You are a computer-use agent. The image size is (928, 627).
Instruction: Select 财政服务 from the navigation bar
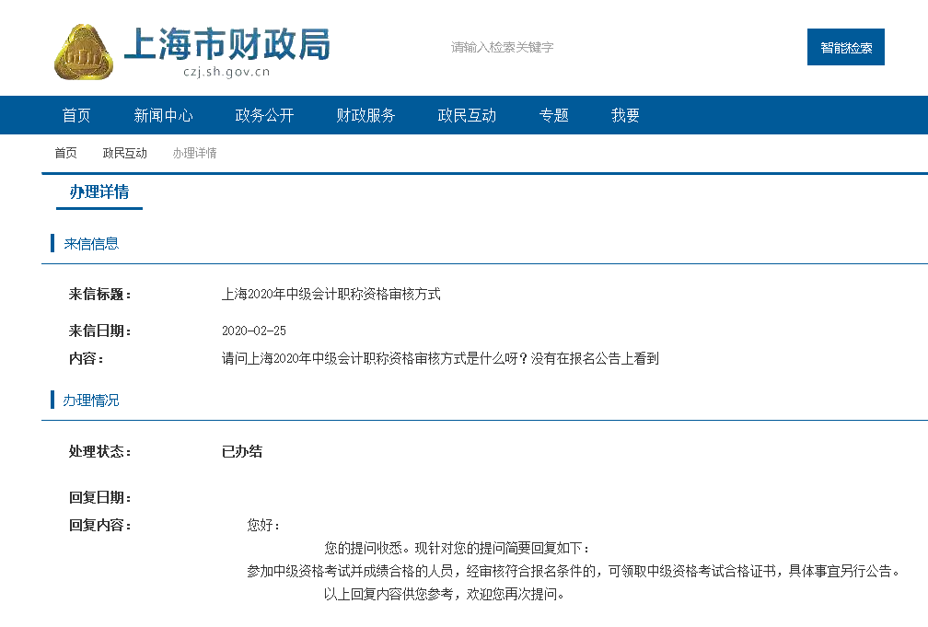(x=365, y=114)
